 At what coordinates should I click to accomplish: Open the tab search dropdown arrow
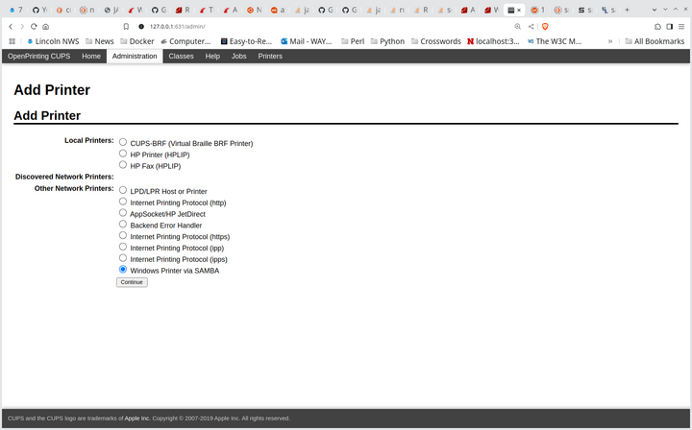[655, 10]
